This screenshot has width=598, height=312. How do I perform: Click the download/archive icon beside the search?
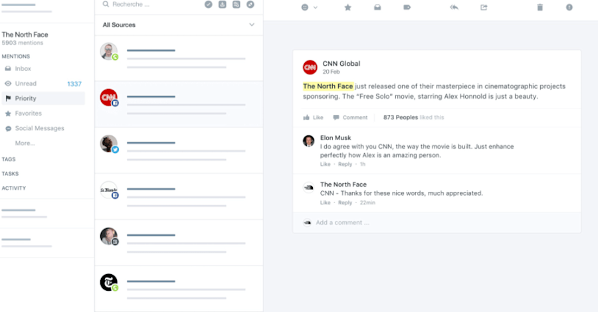point(223,4)
